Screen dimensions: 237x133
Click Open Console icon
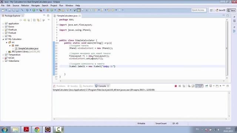(217, 86)
